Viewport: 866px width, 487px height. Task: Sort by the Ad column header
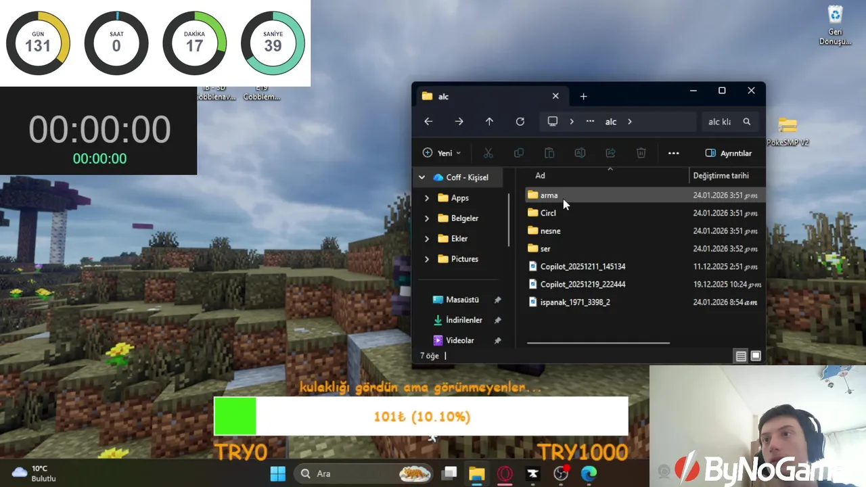pyautogui.click(x=540, y=176)
